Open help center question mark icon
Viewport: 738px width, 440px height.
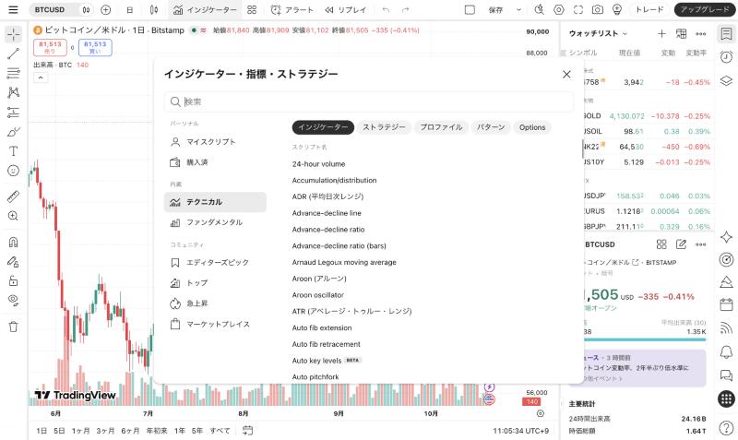[726, 428]
